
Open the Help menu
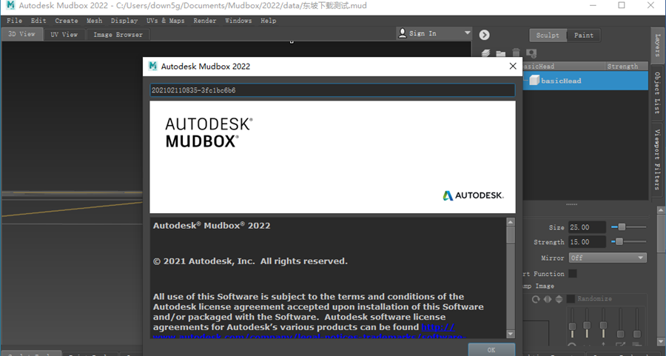click(x=269, y=21)
